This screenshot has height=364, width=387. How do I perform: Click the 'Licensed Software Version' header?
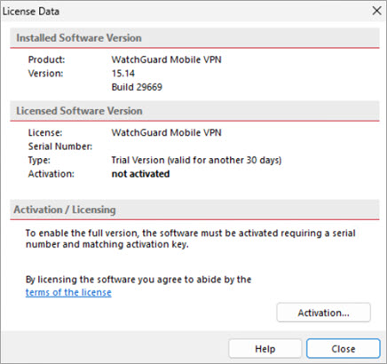click(79, 111)
